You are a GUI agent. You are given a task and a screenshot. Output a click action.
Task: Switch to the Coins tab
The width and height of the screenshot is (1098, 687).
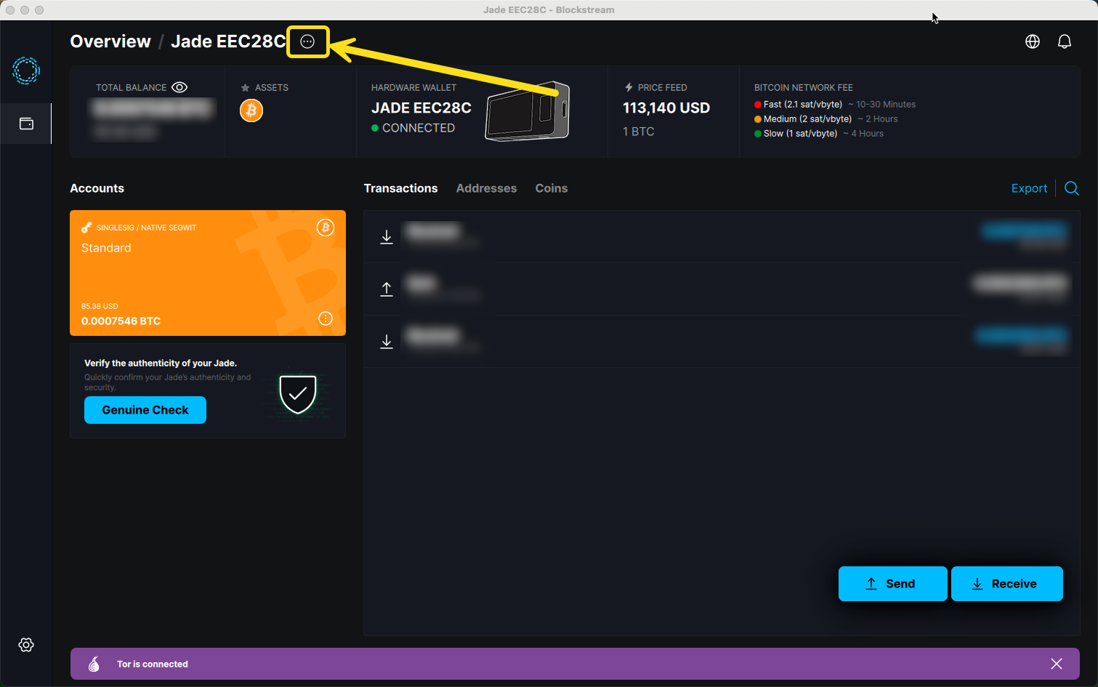(x=551, y=188)
